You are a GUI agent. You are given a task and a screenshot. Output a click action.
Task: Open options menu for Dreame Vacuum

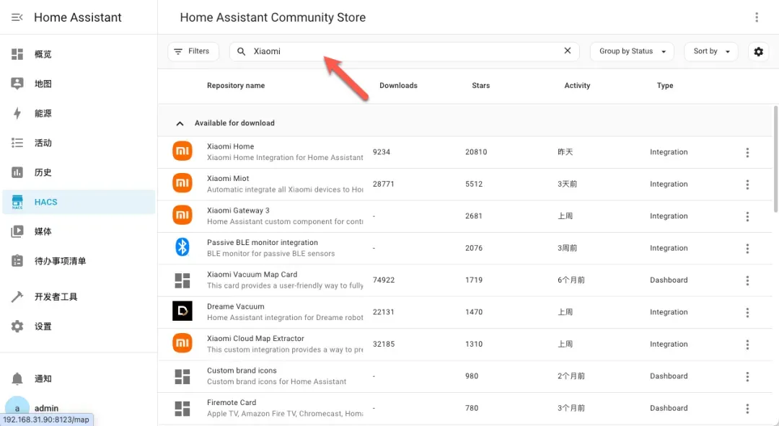point(747,312)
